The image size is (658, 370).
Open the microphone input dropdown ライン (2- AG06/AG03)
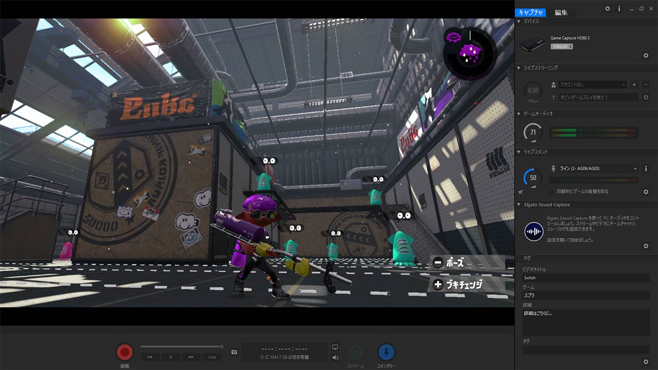coord(598,169)
